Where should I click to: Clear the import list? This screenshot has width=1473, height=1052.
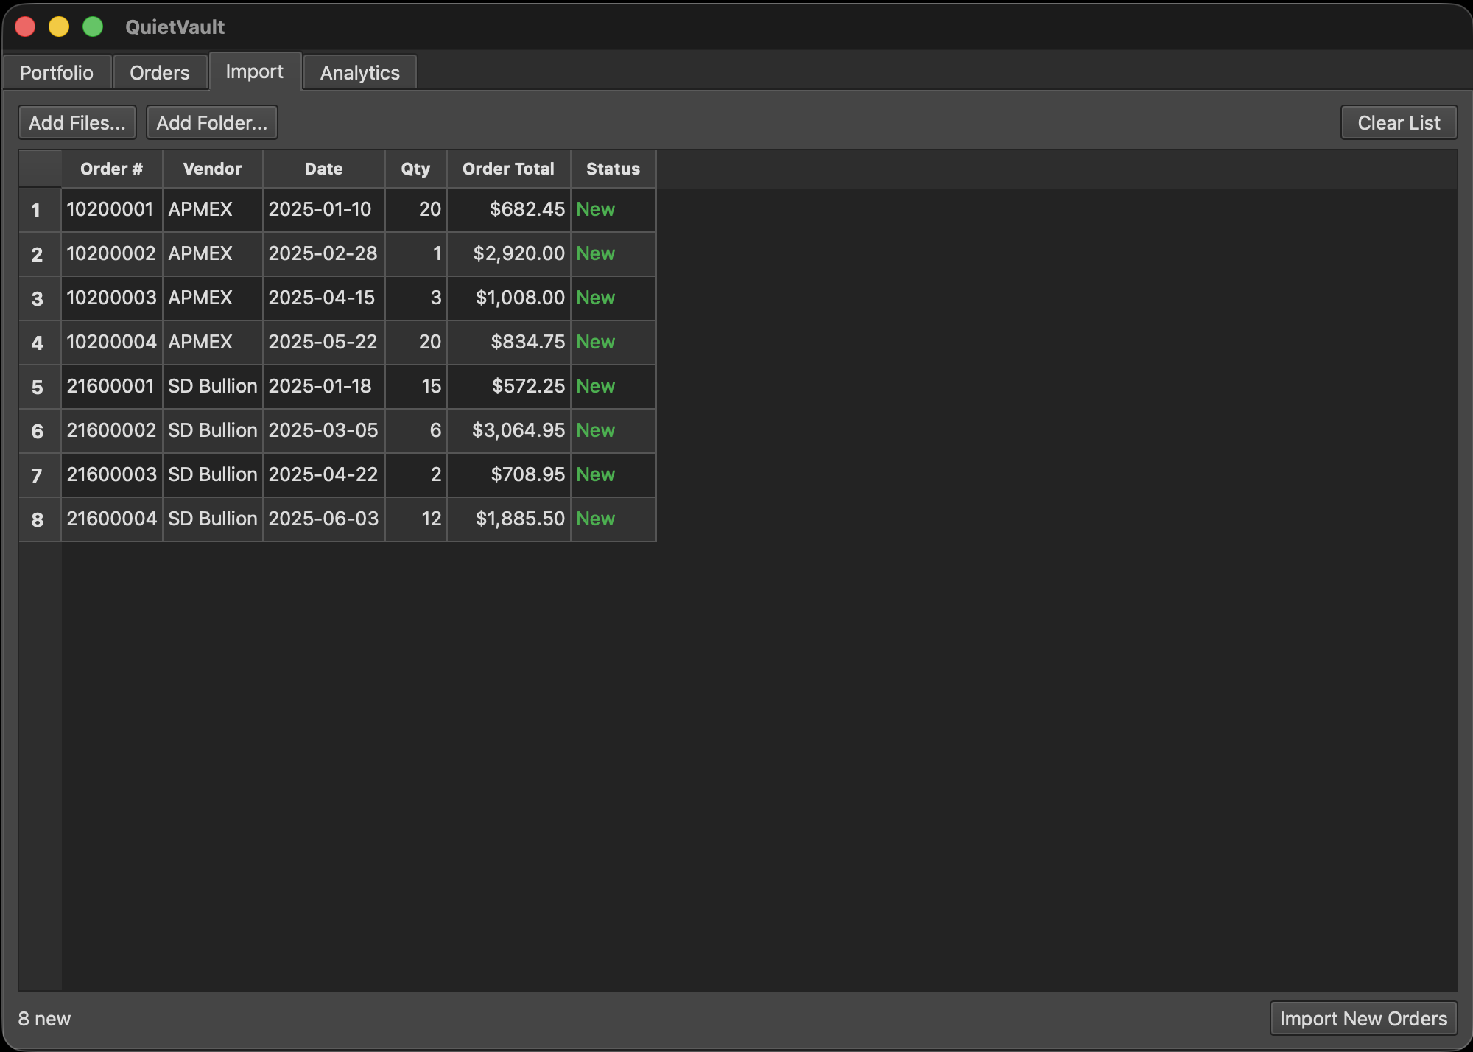[1399, 122]
